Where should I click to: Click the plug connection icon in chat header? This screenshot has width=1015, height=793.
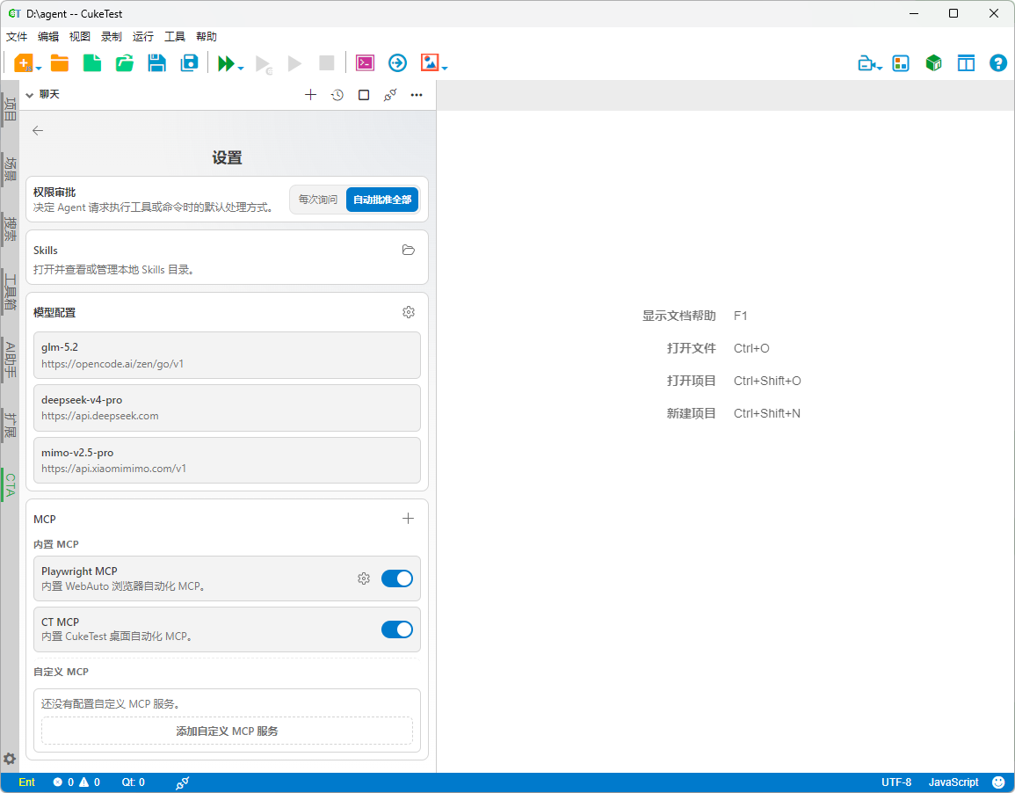tap(389, 95)
